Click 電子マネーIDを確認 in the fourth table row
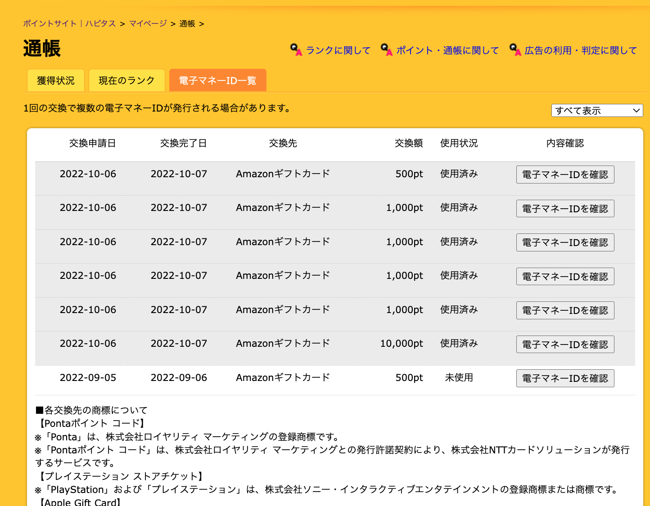Screen dimensions: 650x506 pos(565,277)
